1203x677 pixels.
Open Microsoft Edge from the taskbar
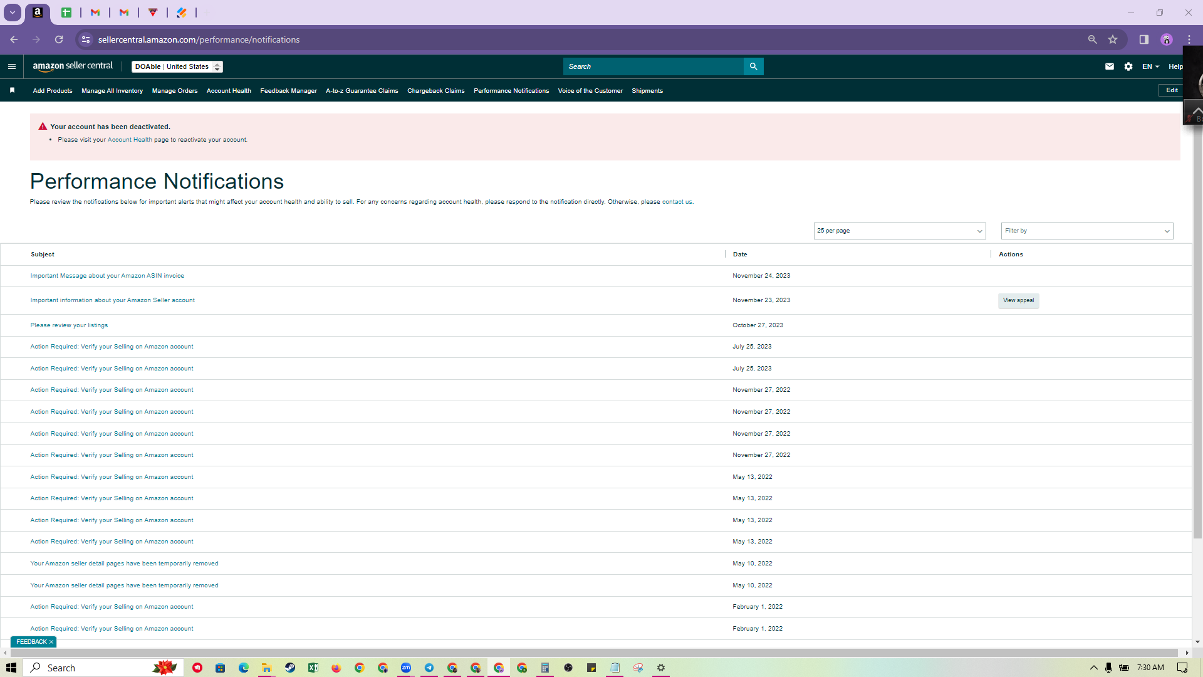(x=244, y=668)
